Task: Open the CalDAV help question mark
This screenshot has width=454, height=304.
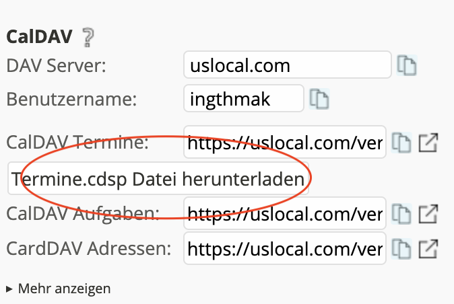Action: (x=86, y=37)
